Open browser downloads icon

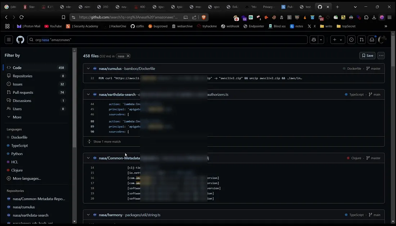374,17
